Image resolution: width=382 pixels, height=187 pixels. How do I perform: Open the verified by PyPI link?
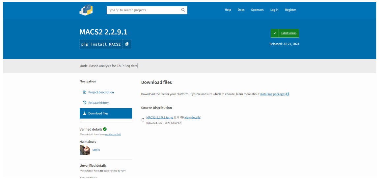pos(113,134)
